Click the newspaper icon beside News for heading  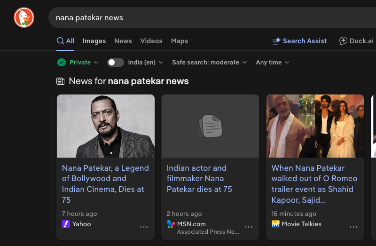pyautogui.click(x=61, y=81)
